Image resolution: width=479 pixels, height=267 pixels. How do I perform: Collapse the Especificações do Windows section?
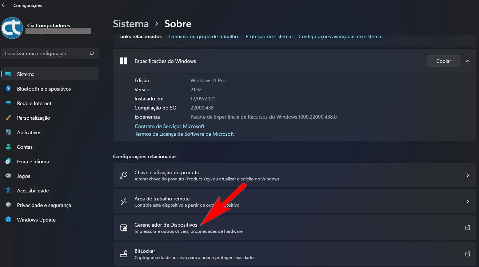[x=468, y=61]
